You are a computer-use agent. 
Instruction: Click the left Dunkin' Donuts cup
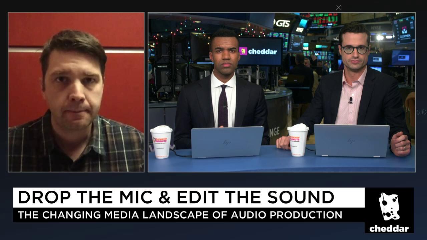(161, 142)
